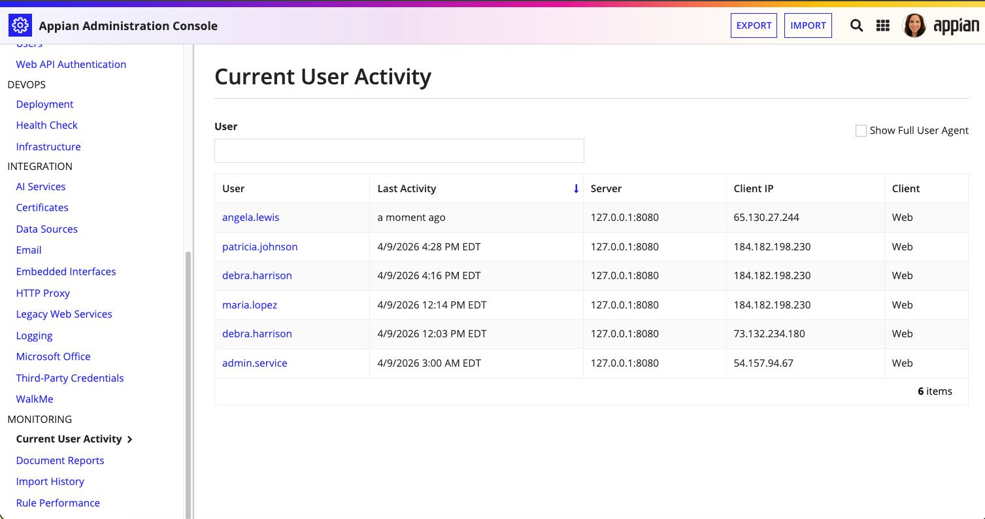This screenshot has height=519, width=985.
Task: Click the Last Activity sort arrow
Action: (576, 188)
